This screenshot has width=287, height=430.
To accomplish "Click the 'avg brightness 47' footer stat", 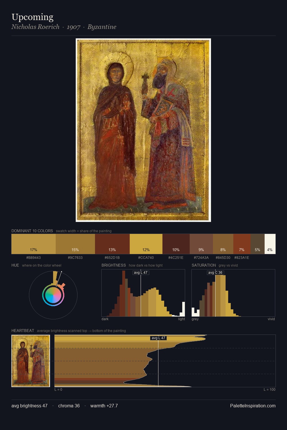I will point(29,406).
